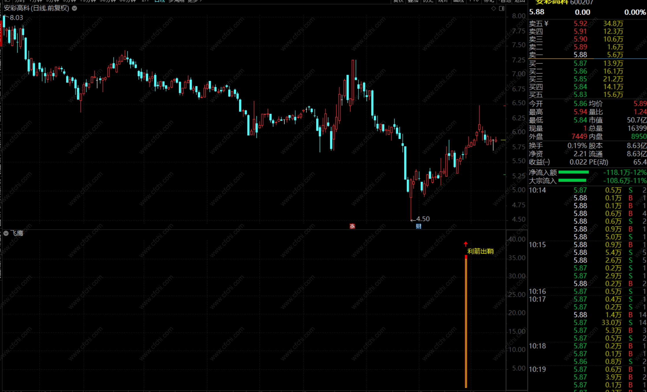647x392 pixels.
Task: Click the red 涨 marker on the chart
Action: pyautogui.click(x=352, y=226)
